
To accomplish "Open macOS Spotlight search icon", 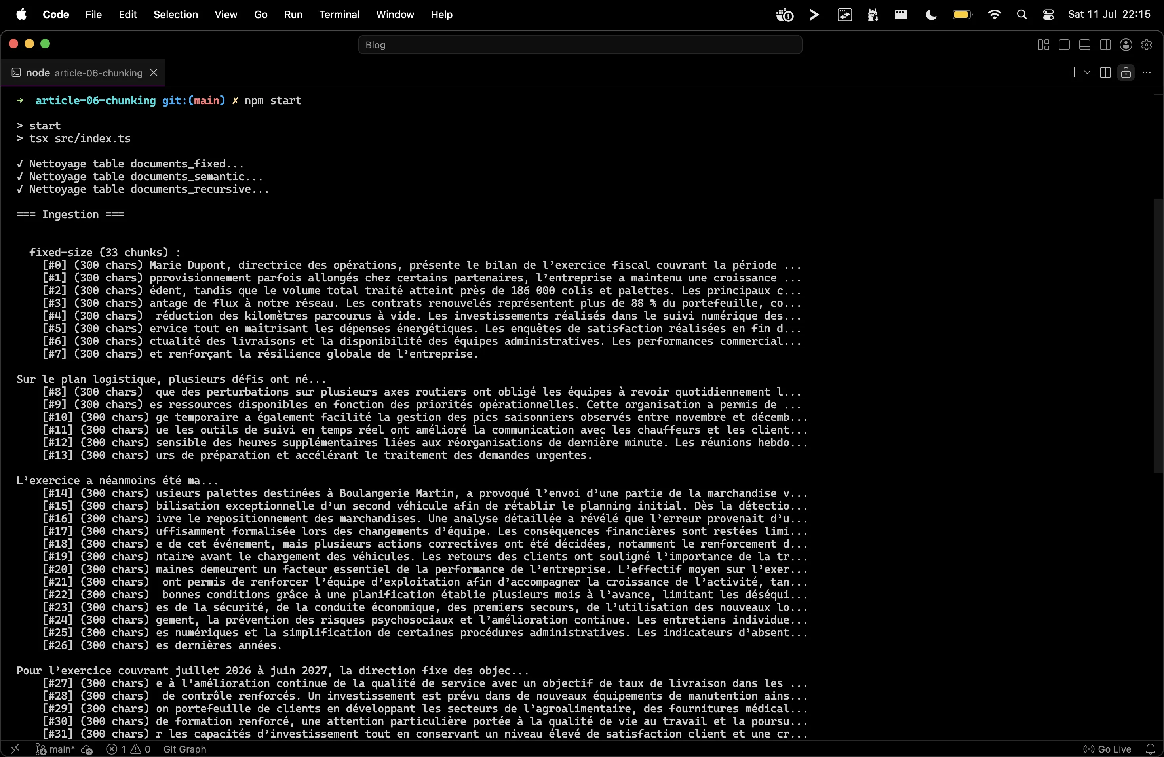I will [x=1022, y=15].
